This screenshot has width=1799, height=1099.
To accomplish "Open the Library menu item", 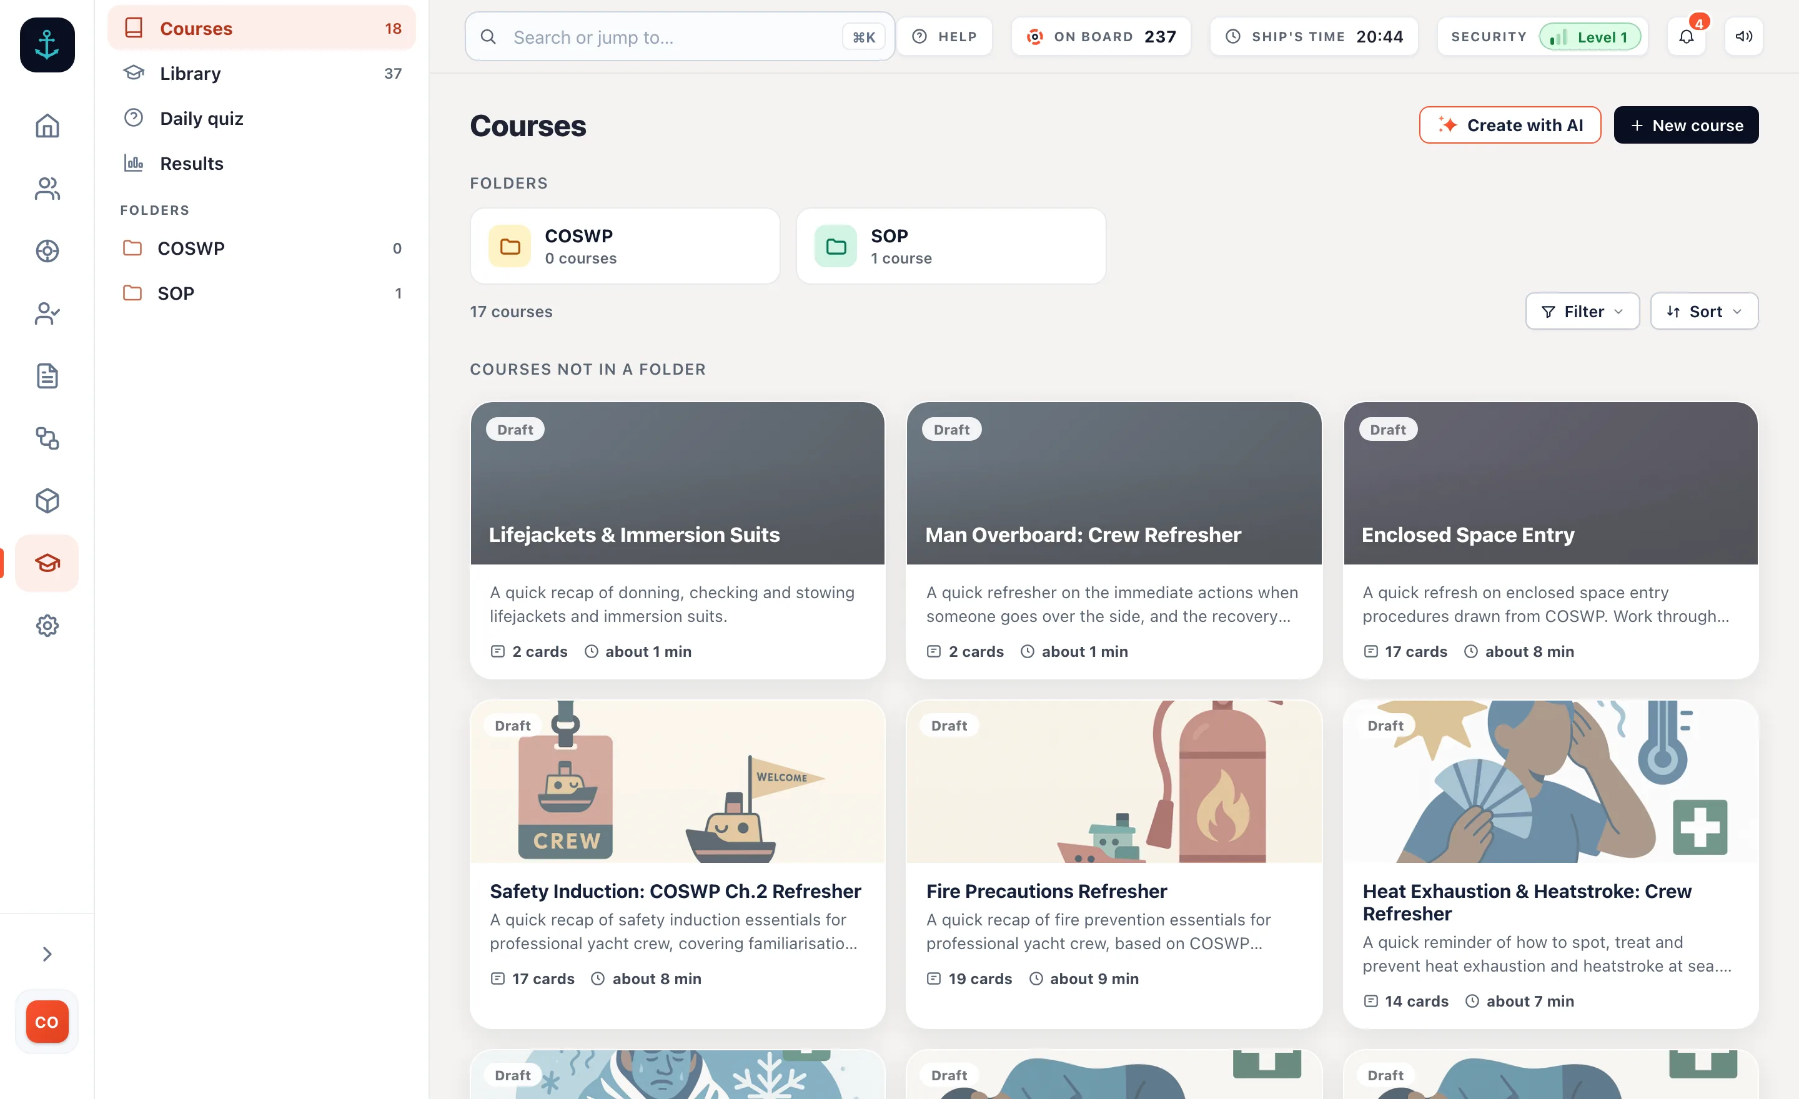I will (x=261, y=73).
